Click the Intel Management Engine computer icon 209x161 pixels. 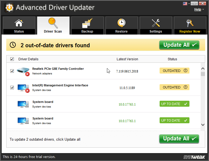click(x=23, y=88)
